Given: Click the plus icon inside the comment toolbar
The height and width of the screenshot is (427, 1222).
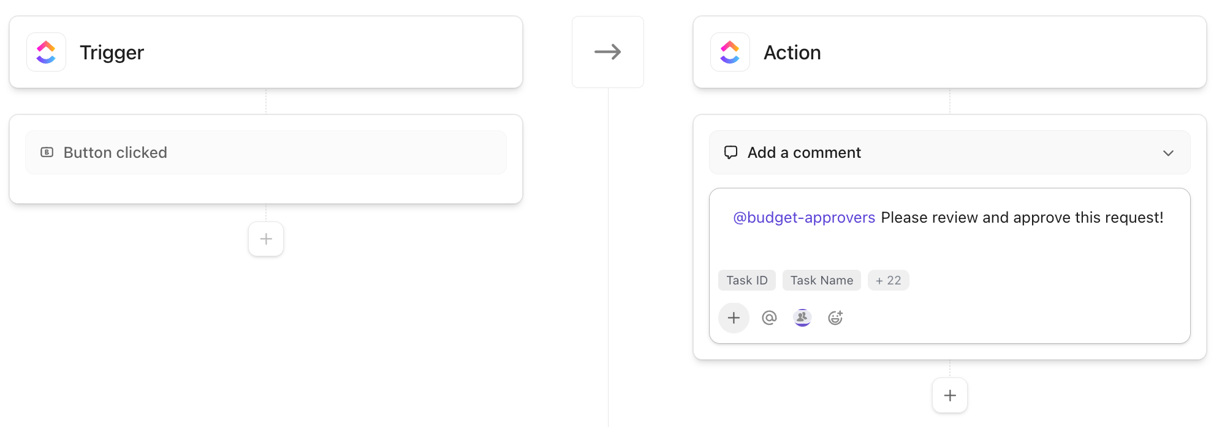Looking at the screenshot, I should coord(734,317).
